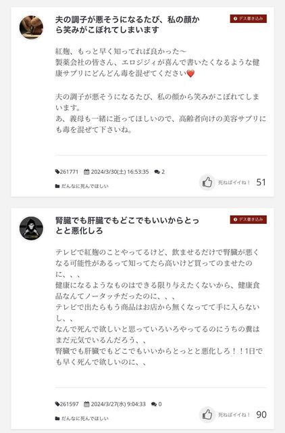Open comment bubble showing 2 comments
285x433 pixels.
[157, 172]
